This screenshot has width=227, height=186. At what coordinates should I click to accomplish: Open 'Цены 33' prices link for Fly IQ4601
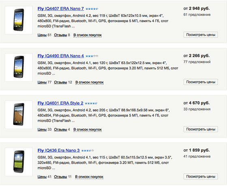(45, 130)
